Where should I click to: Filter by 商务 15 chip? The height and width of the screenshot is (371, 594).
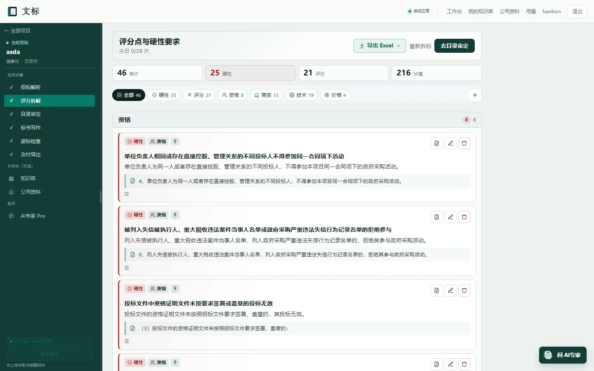(x=266, y=95)
